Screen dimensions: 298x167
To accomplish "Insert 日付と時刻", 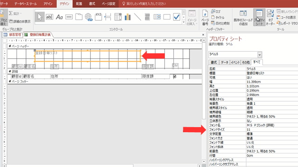I will click(x=220, y=23).
